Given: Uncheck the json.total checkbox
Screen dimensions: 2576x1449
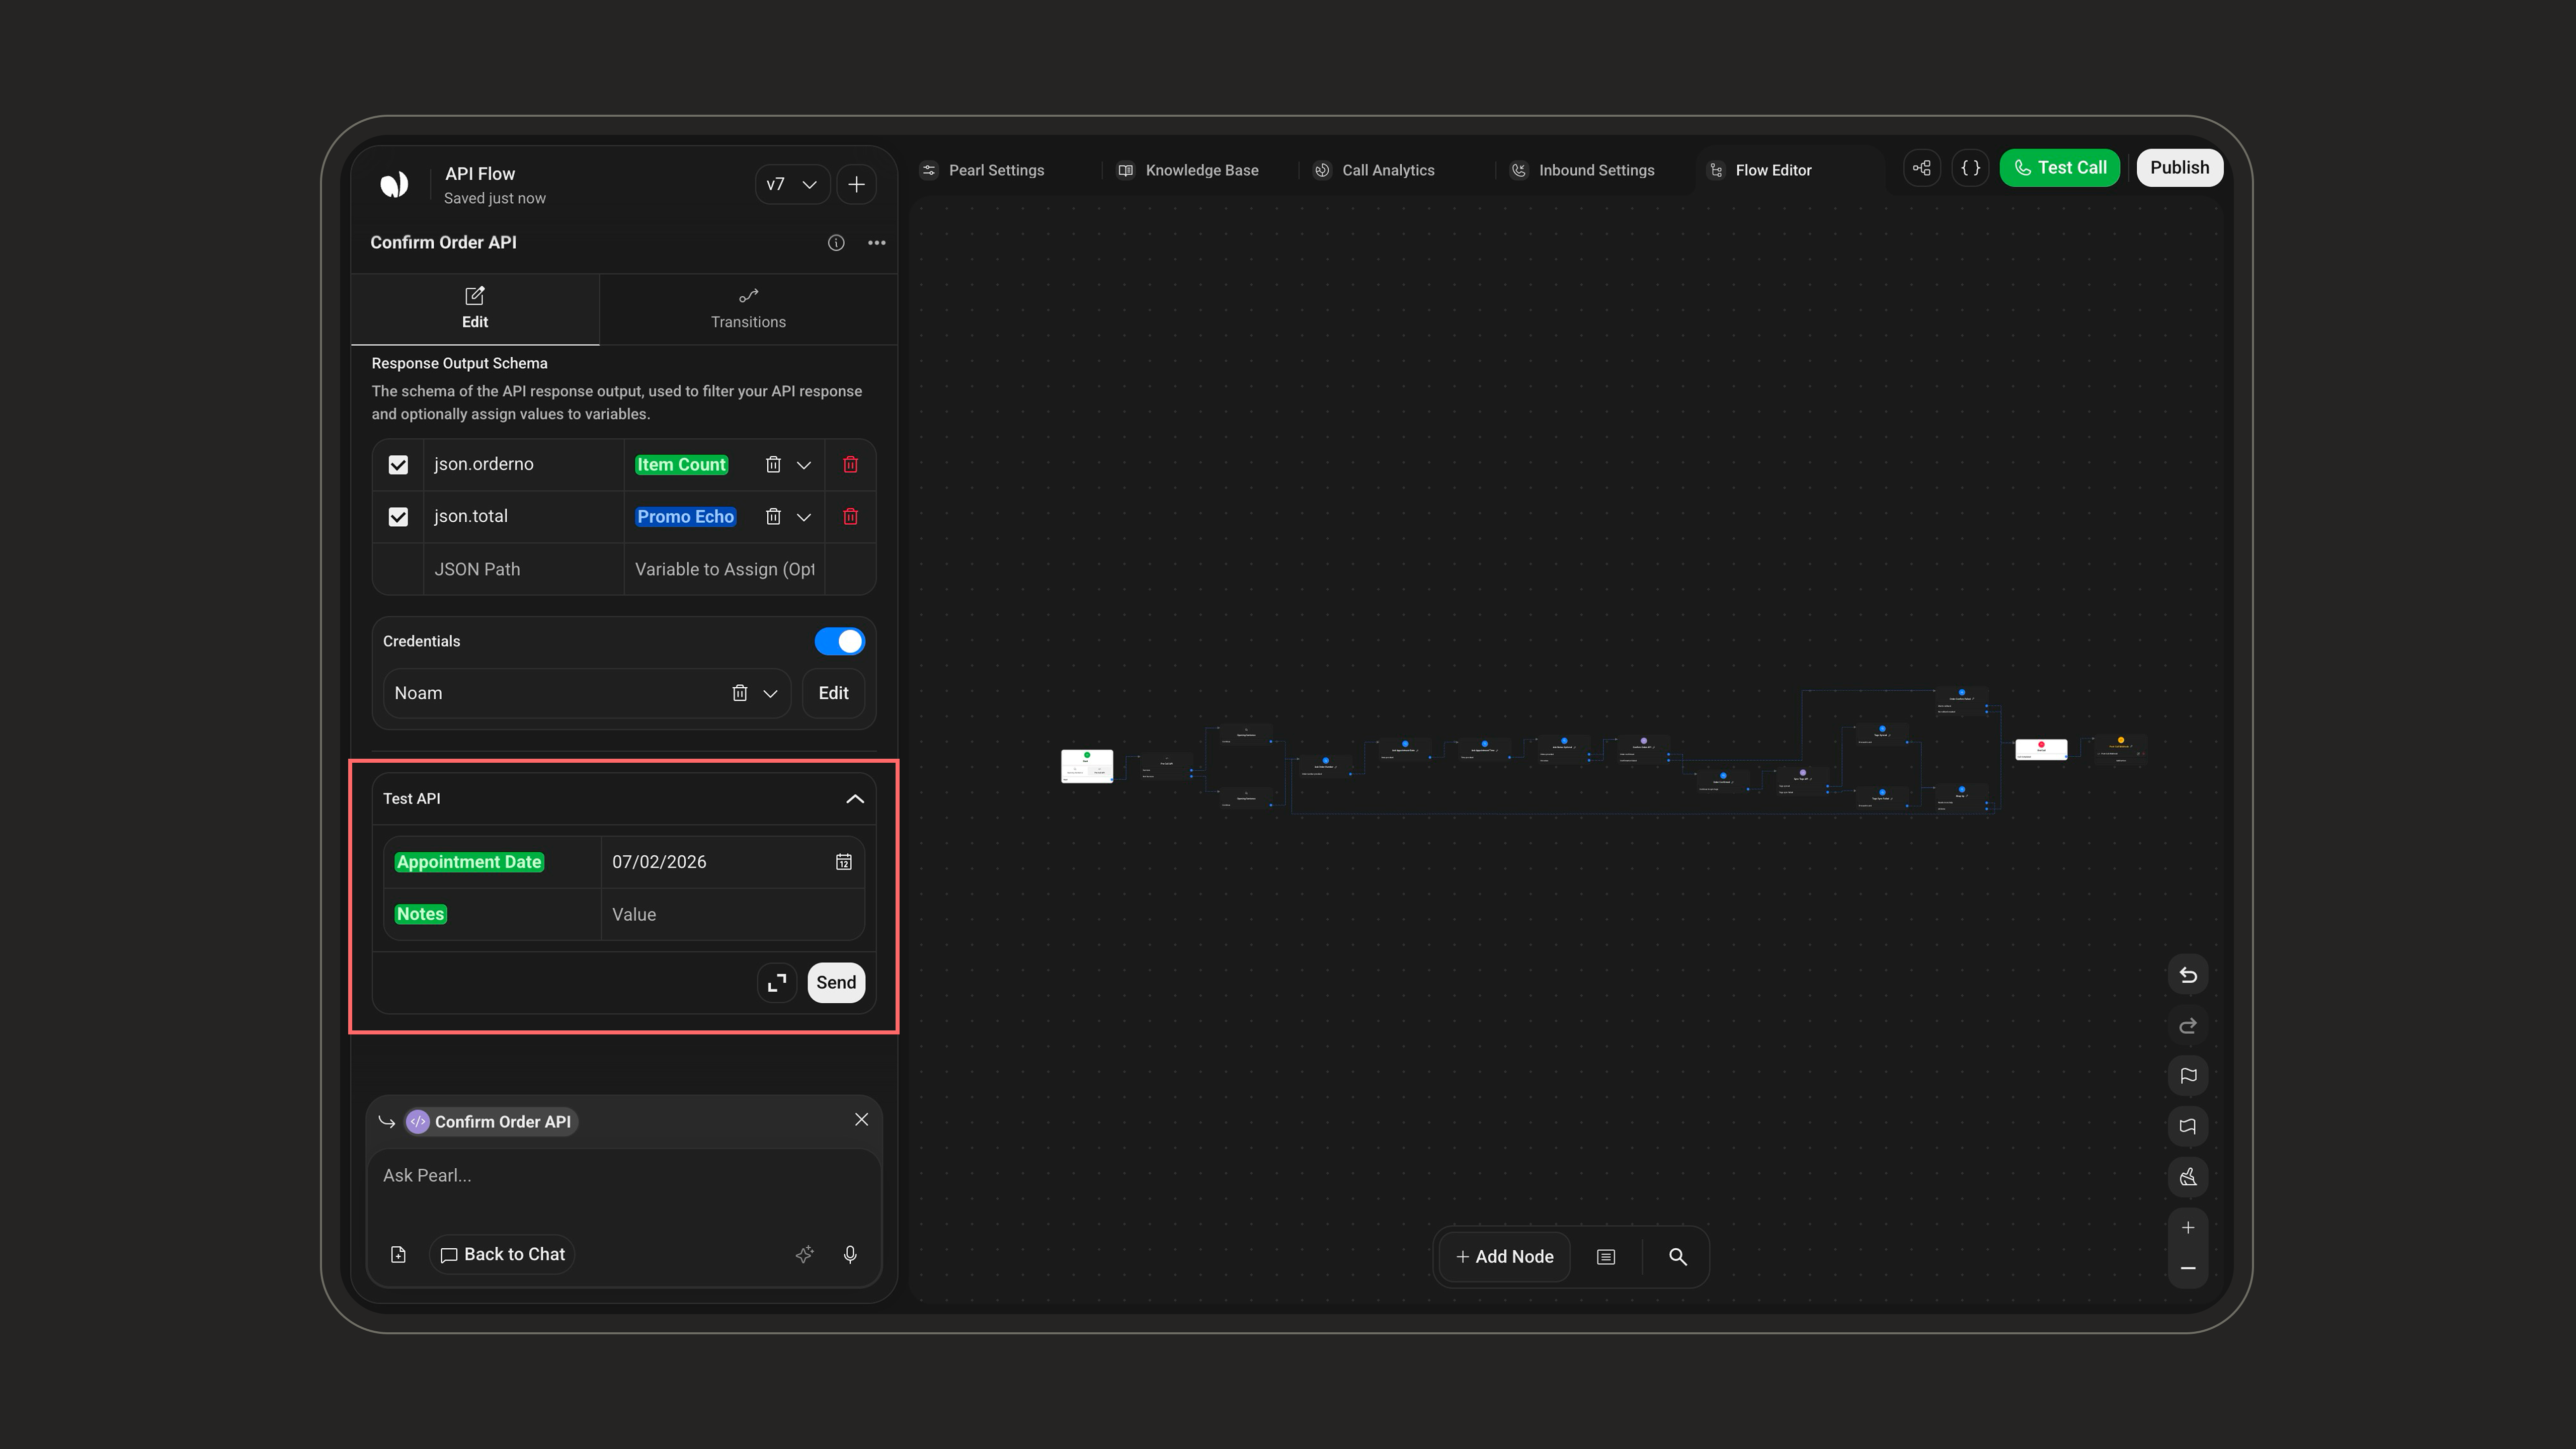Looking at the screenshot, I should (398, 517).
